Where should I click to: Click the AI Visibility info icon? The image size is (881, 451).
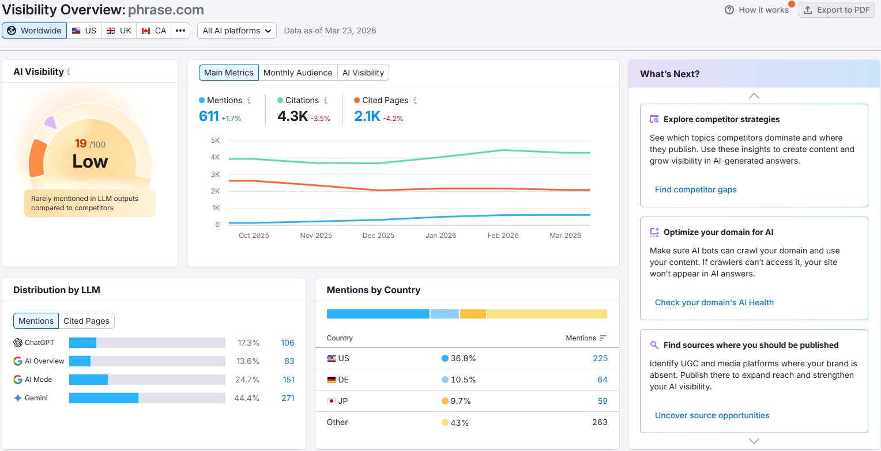[69, 72]
